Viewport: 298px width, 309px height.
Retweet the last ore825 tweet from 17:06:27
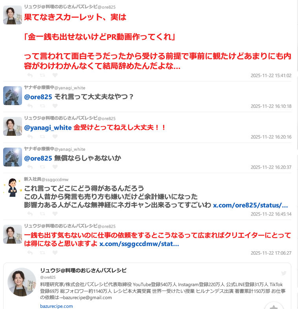point(42,253)
